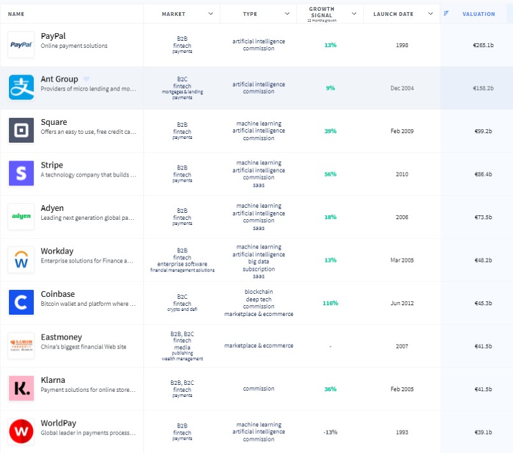The width and height of the screenshot is (513, 453).
Task: Open the Market column dropdown arrow
Action: pyautogui.click(x=211, y=14)
